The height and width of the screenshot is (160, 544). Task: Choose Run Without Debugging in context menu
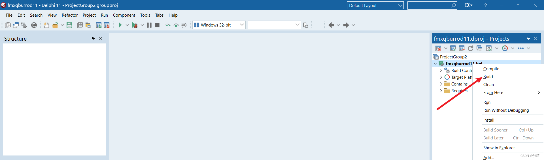pos(508,110)
